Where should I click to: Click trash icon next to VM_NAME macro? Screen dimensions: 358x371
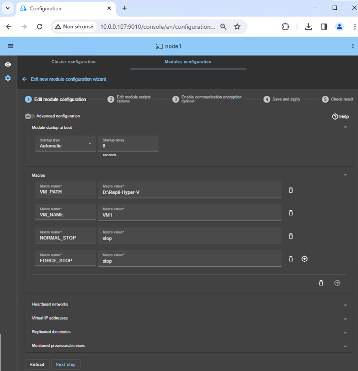pyautogui.click(x=290, y=213)
